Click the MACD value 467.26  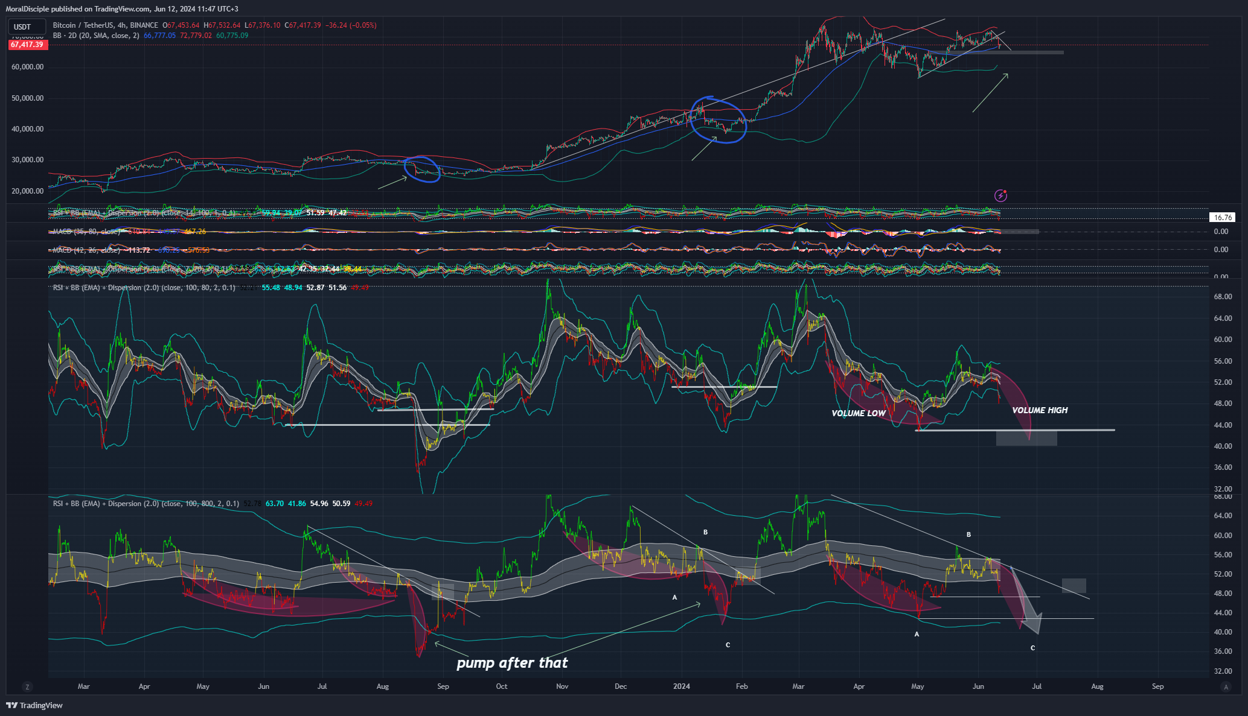click(195, 232)
